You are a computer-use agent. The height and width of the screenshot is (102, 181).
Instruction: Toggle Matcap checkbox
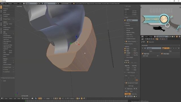click(125, 30)
